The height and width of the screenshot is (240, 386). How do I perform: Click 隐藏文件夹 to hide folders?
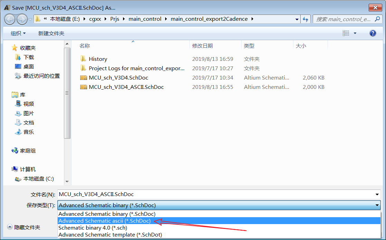point(23,227)
